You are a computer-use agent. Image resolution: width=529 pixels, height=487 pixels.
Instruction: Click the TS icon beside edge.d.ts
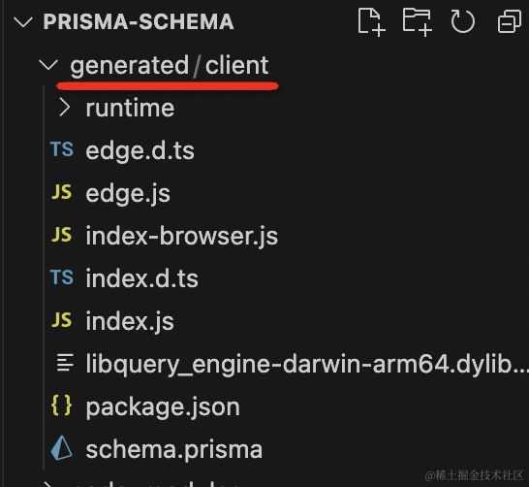[62, 149]
